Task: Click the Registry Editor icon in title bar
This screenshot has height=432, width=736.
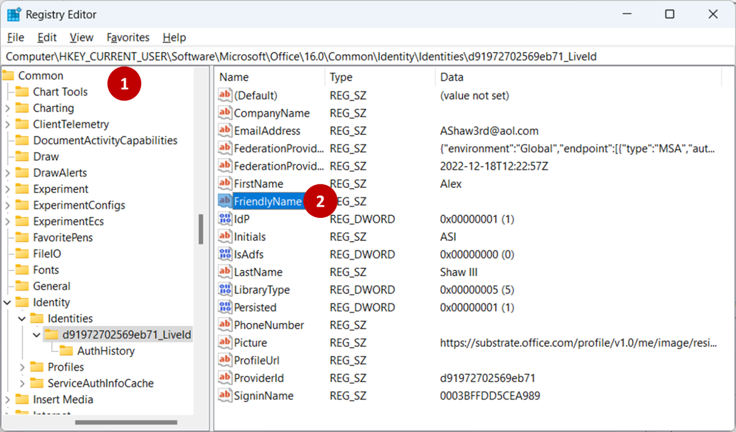Action: click(x=14, y=14)
